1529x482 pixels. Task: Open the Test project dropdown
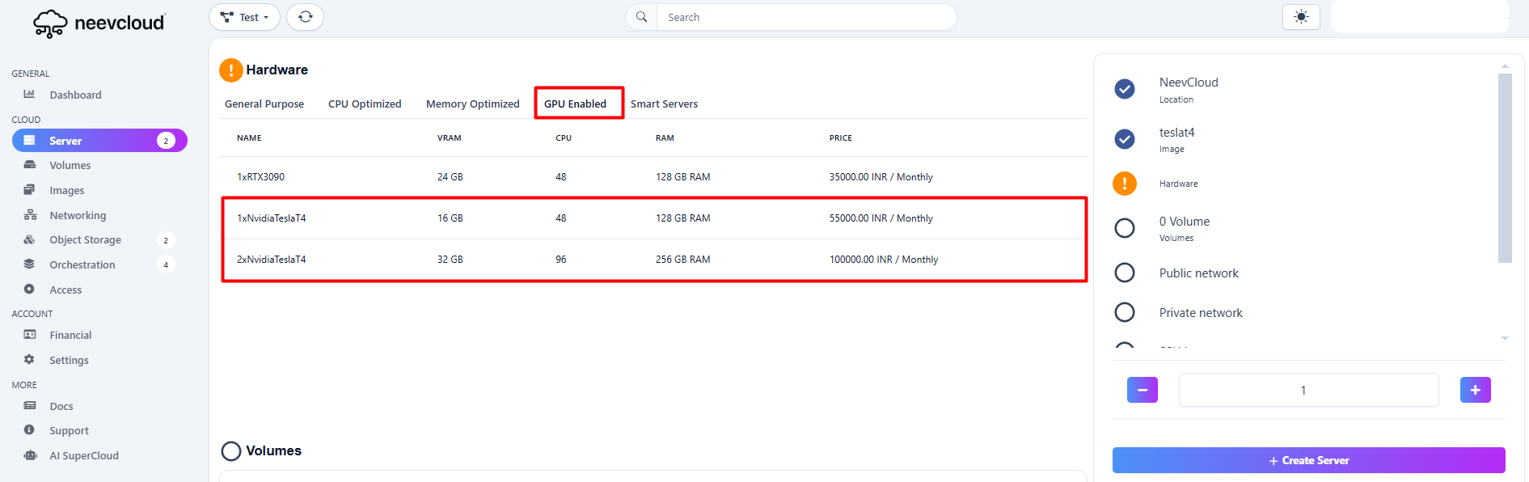244,17
